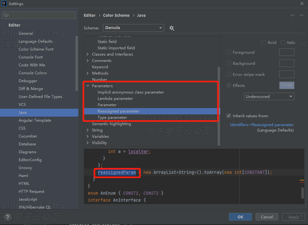Screen dimensions: 308x225
Task: Close the Settings dialog window
Action: pos(302,3)
